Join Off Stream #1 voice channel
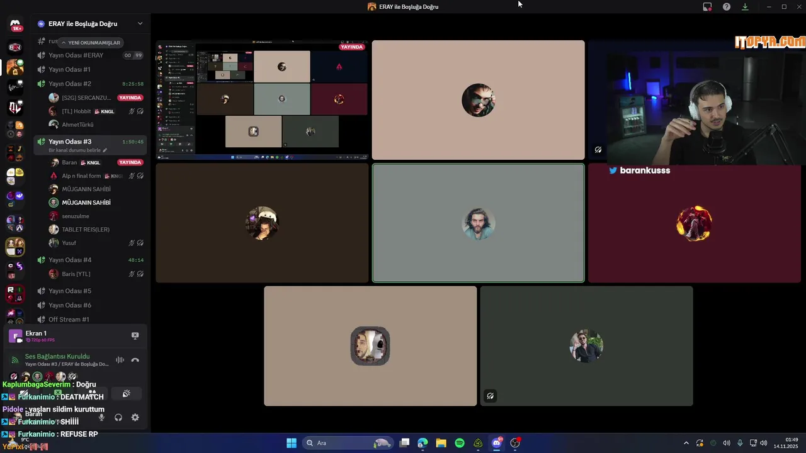The image size is (806, 453). (x=89, y=320)
